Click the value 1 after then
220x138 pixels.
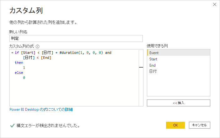[24, 68]
